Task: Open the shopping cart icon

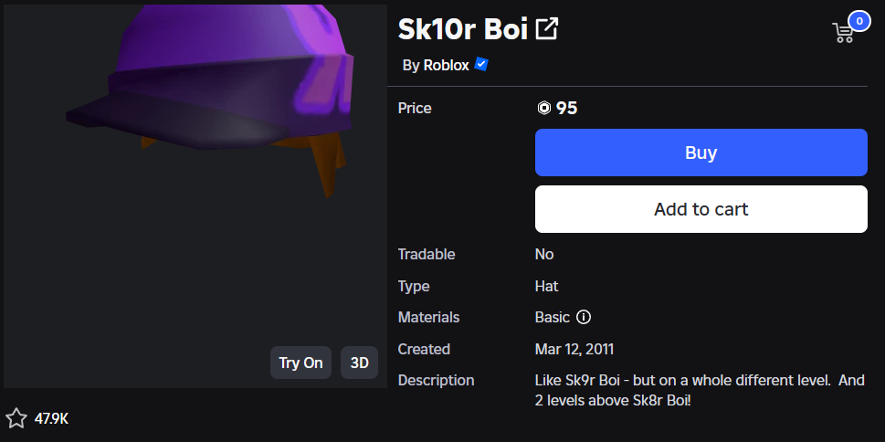Action: [843, 33]
